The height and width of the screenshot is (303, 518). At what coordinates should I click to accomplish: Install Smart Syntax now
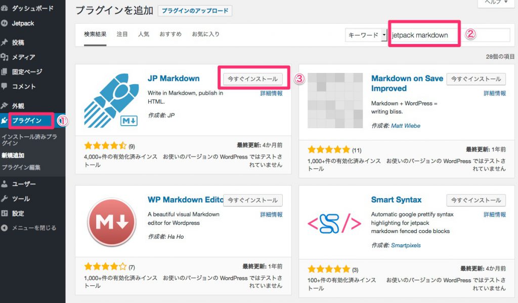476,200
